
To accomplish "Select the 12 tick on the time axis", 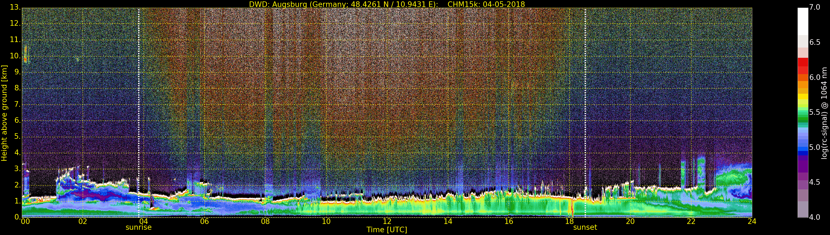I will (x=387, y=221).
